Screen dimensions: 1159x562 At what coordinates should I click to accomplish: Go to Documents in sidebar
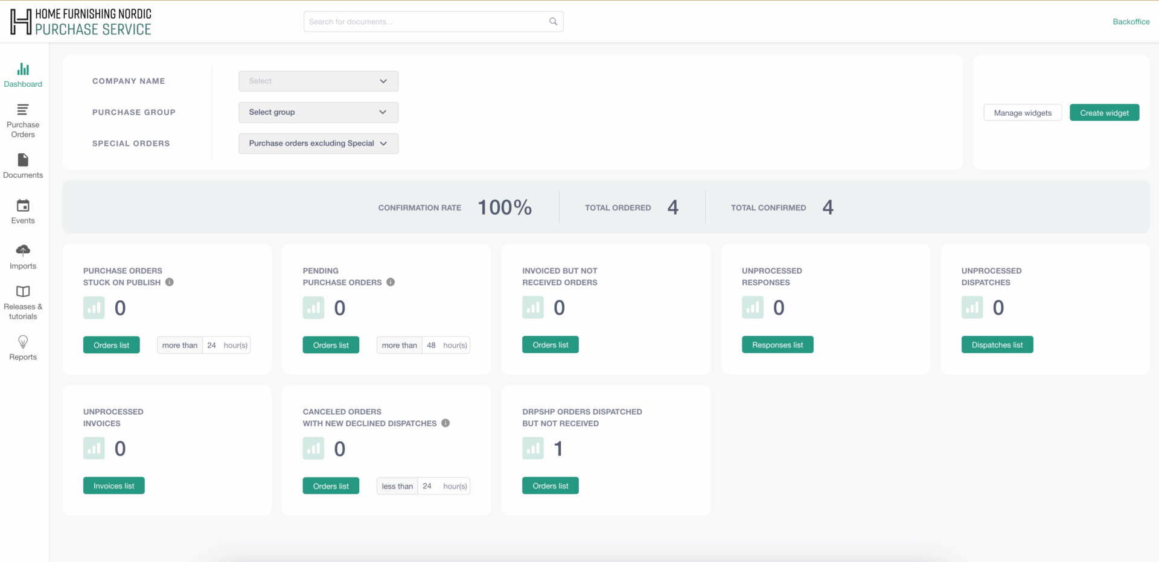coord(23,166)
